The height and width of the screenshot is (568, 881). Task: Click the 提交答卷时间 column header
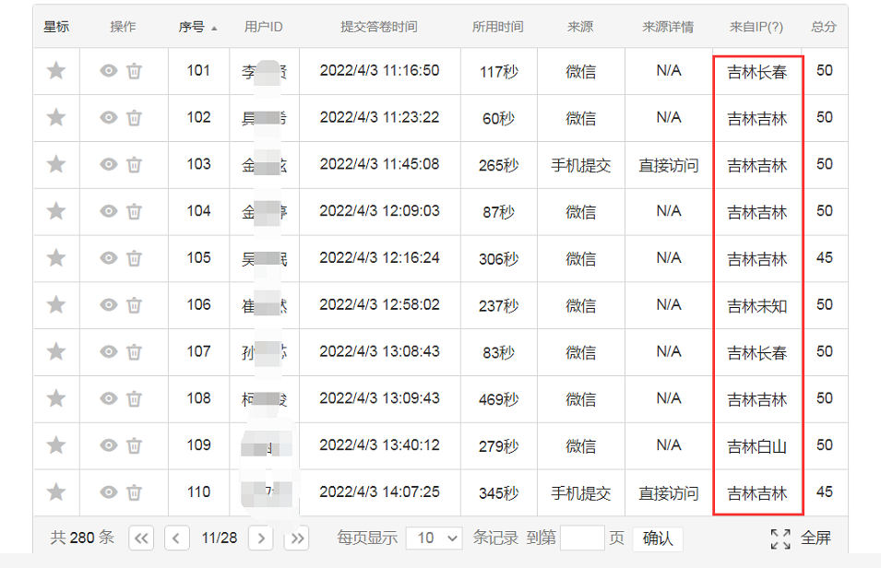(x=378, y=27)
